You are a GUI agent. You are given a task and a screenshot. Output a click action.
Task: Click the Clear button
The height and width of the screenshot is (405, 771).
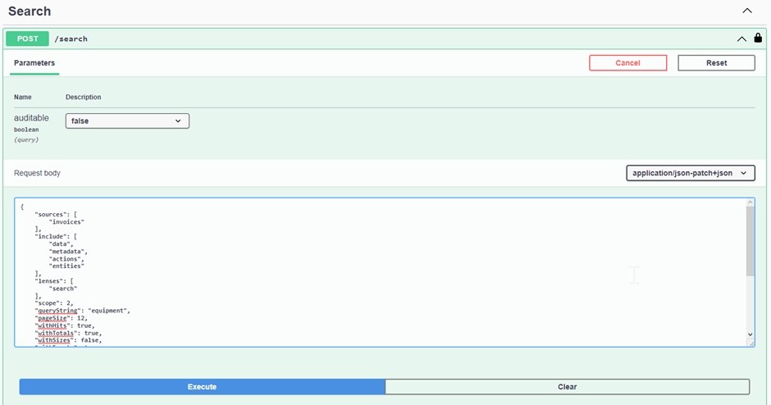[x=567, y=386]
